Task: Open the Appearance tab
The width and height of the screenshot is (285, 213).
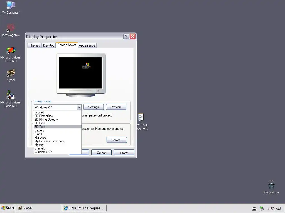Action: click(x=87, y=45)
